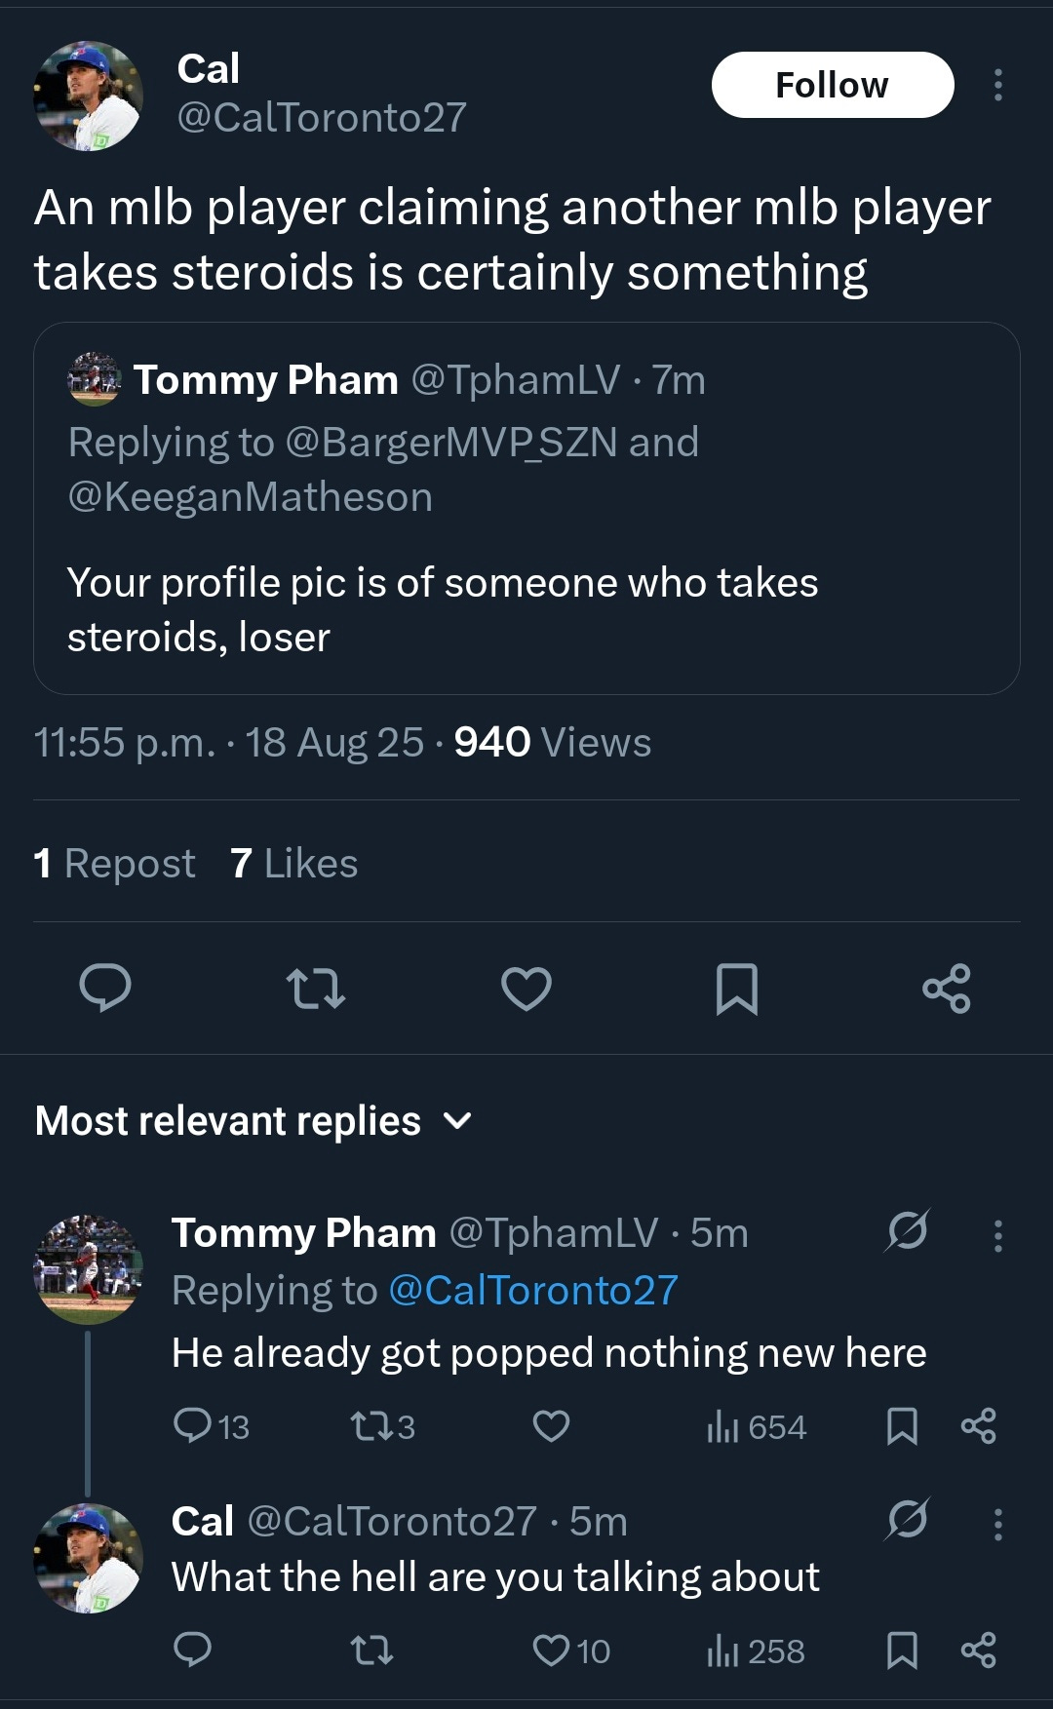Like Cal's main post
Screen dimensions: 1053x1709
526,988
